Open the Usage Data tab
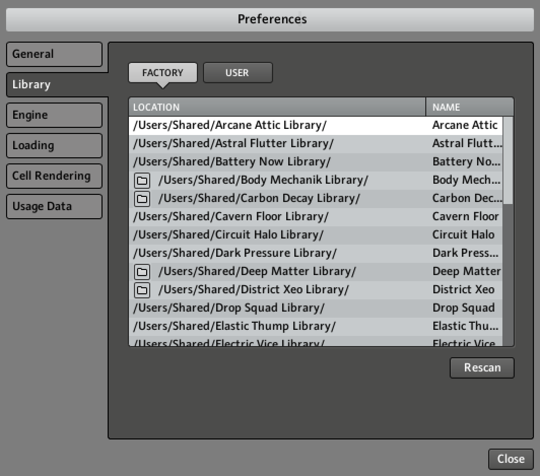The height and width of the screenshot is (476, 540). click(54, 207)
